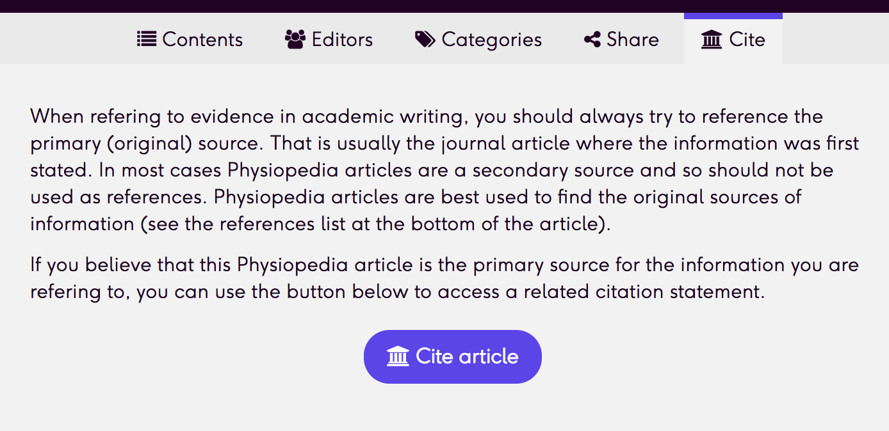The image size is (889, 431).
Task: Show the Categories tab
Action: point(478,40)
